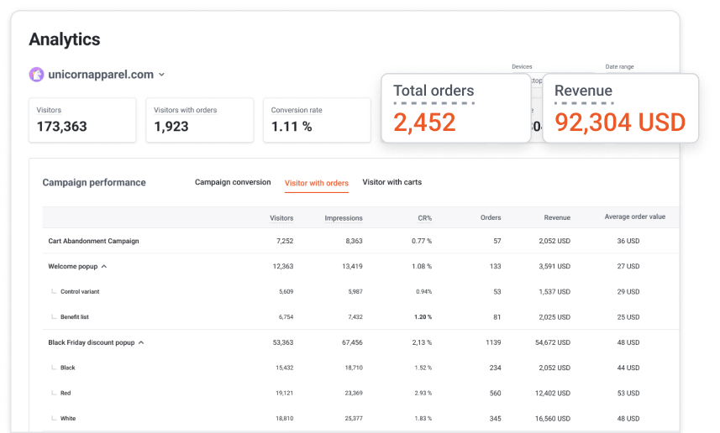Screen dimensions: 720x433
Task: Click the Analytics page title
Action: (65, 40)
